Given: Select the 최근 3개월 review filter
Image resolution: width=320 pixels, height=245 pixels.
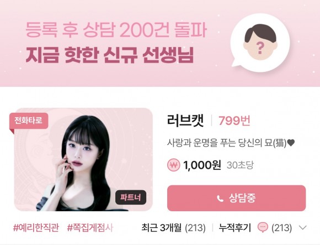Looking at the screenshot, I should coord(174,228).
